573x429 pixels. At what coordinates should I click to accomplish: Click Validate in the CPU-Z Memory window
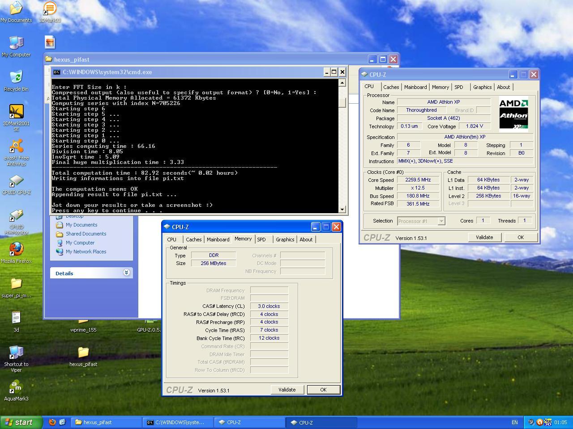(x=287, y=390)
